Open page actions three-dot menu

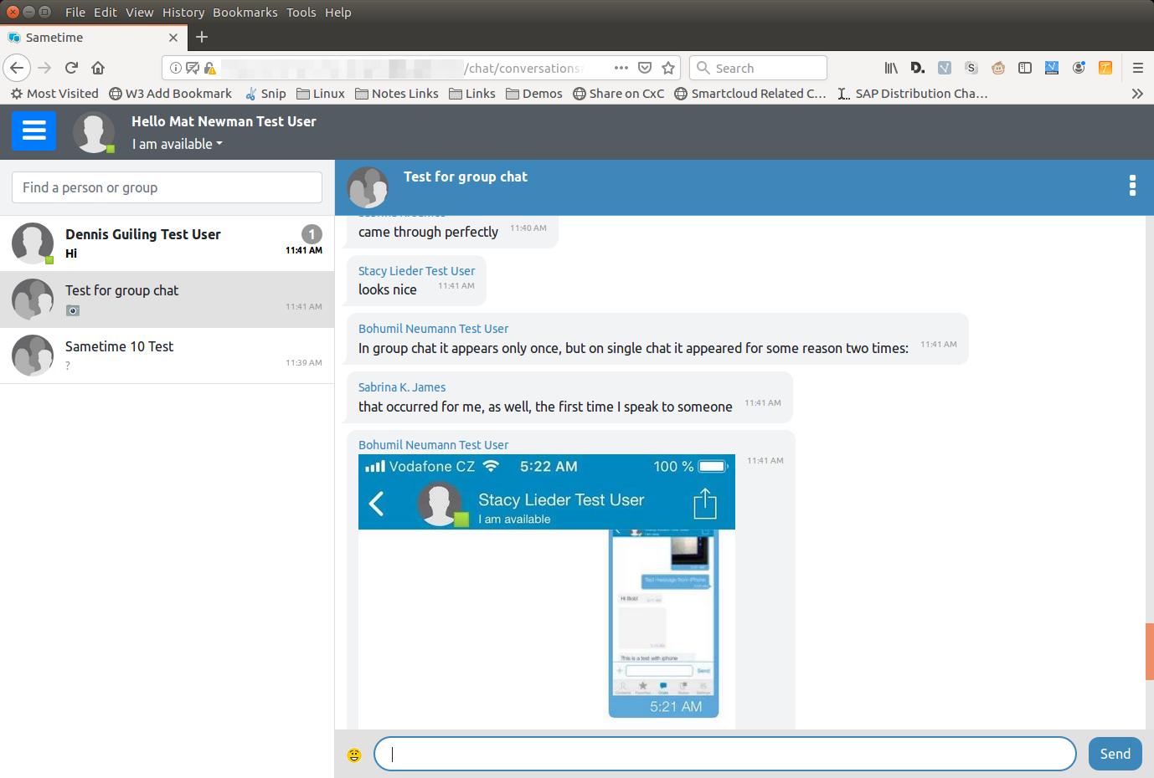point(621,68)
